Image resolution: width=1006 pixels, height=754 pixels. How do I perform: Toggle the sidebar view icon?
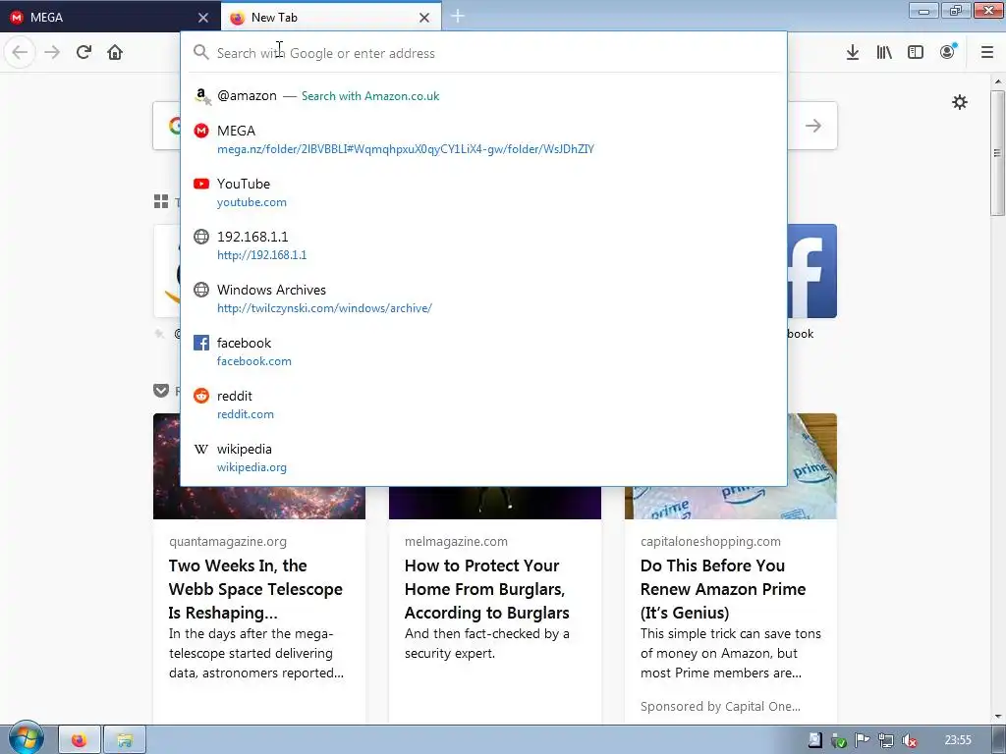click(x=916, y=53)
